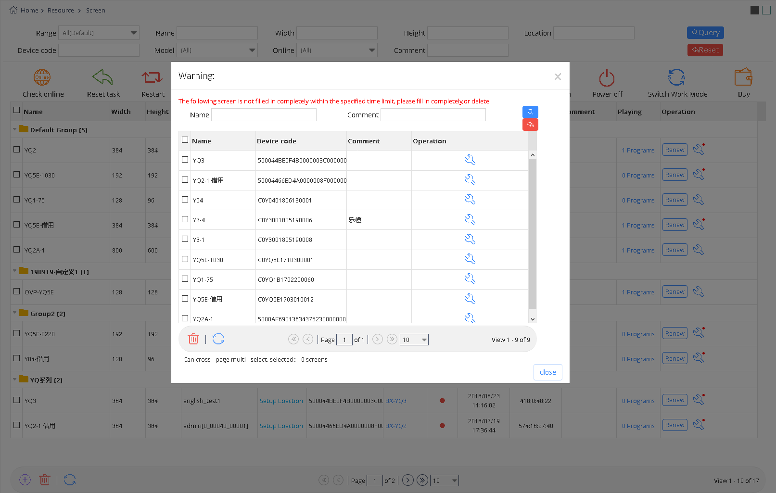Image resolution: width=776 pixels, height=493 pixels.
Task: Click the red reset icon in warning dialog
Action: pyautogui.click(x=530, y=125)
